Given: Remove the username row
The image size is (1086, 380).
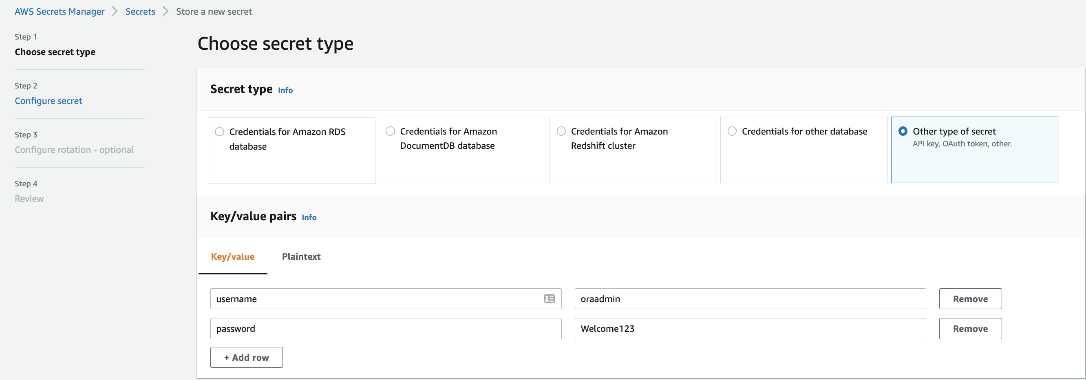Looking at the screenshot, I should (x=970, y=298).
